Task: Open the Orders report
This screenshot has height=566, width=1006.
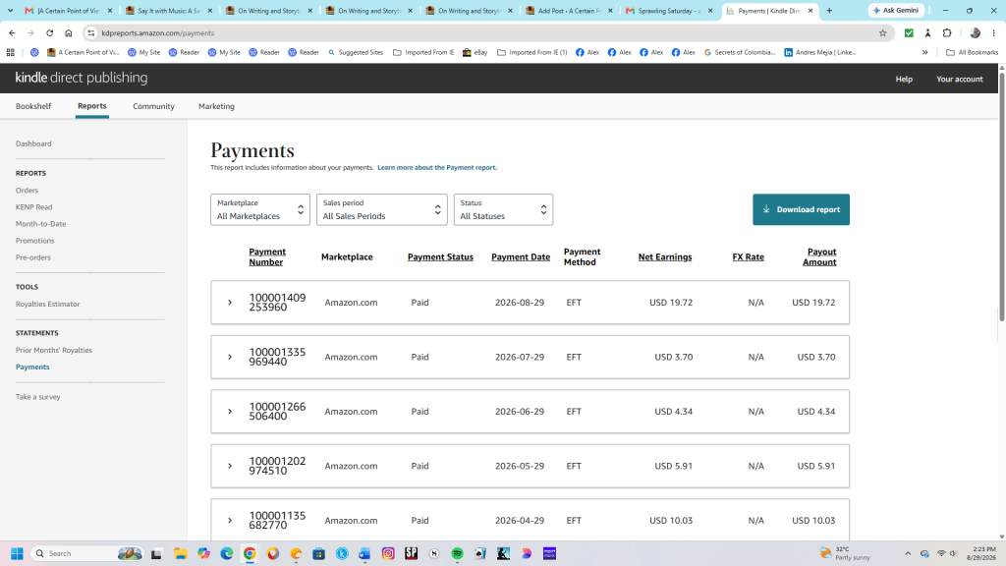Action: click(27, 190)
